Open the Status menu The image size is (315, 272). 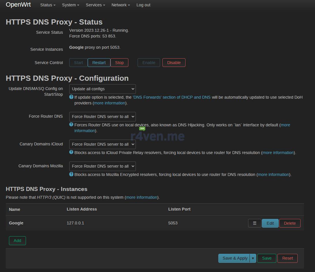tap(48, 5)
